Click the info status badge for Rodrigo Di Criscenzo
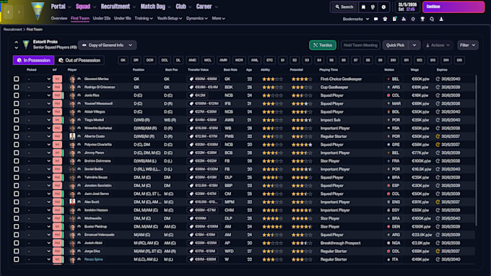This screenshot has height=276, width=491. (57, 87)
